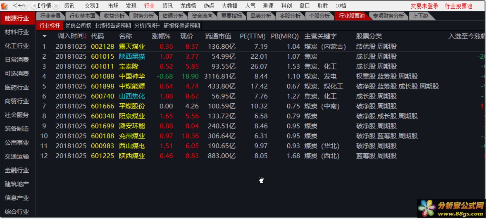Click stock name 陕西黑猫
This screenshot has height=219, width=487.
[x=132, y=57]
